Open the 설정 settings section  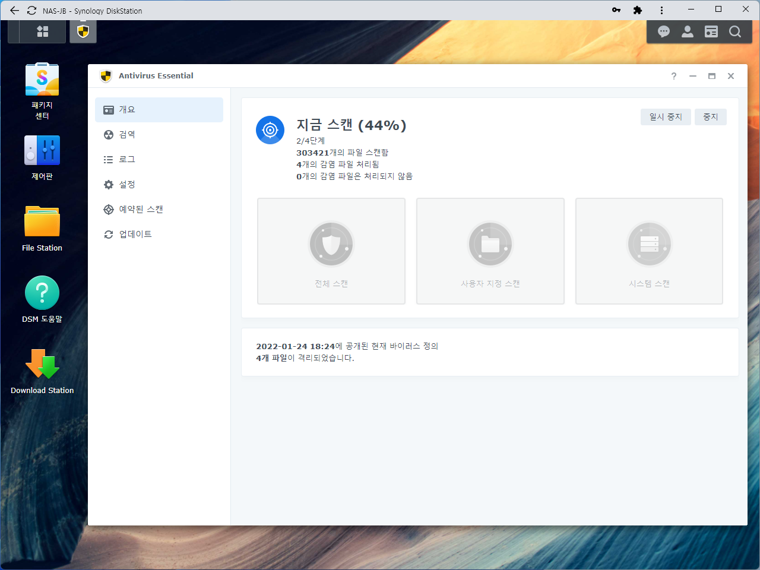click(x=159, y=185)
